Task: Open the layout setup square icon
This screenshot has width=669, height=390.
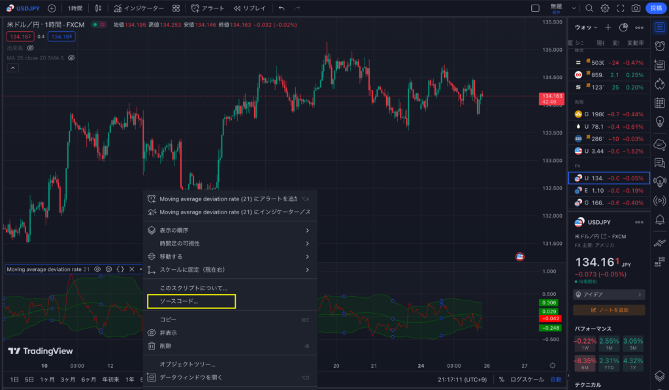Action: point(535,8)
